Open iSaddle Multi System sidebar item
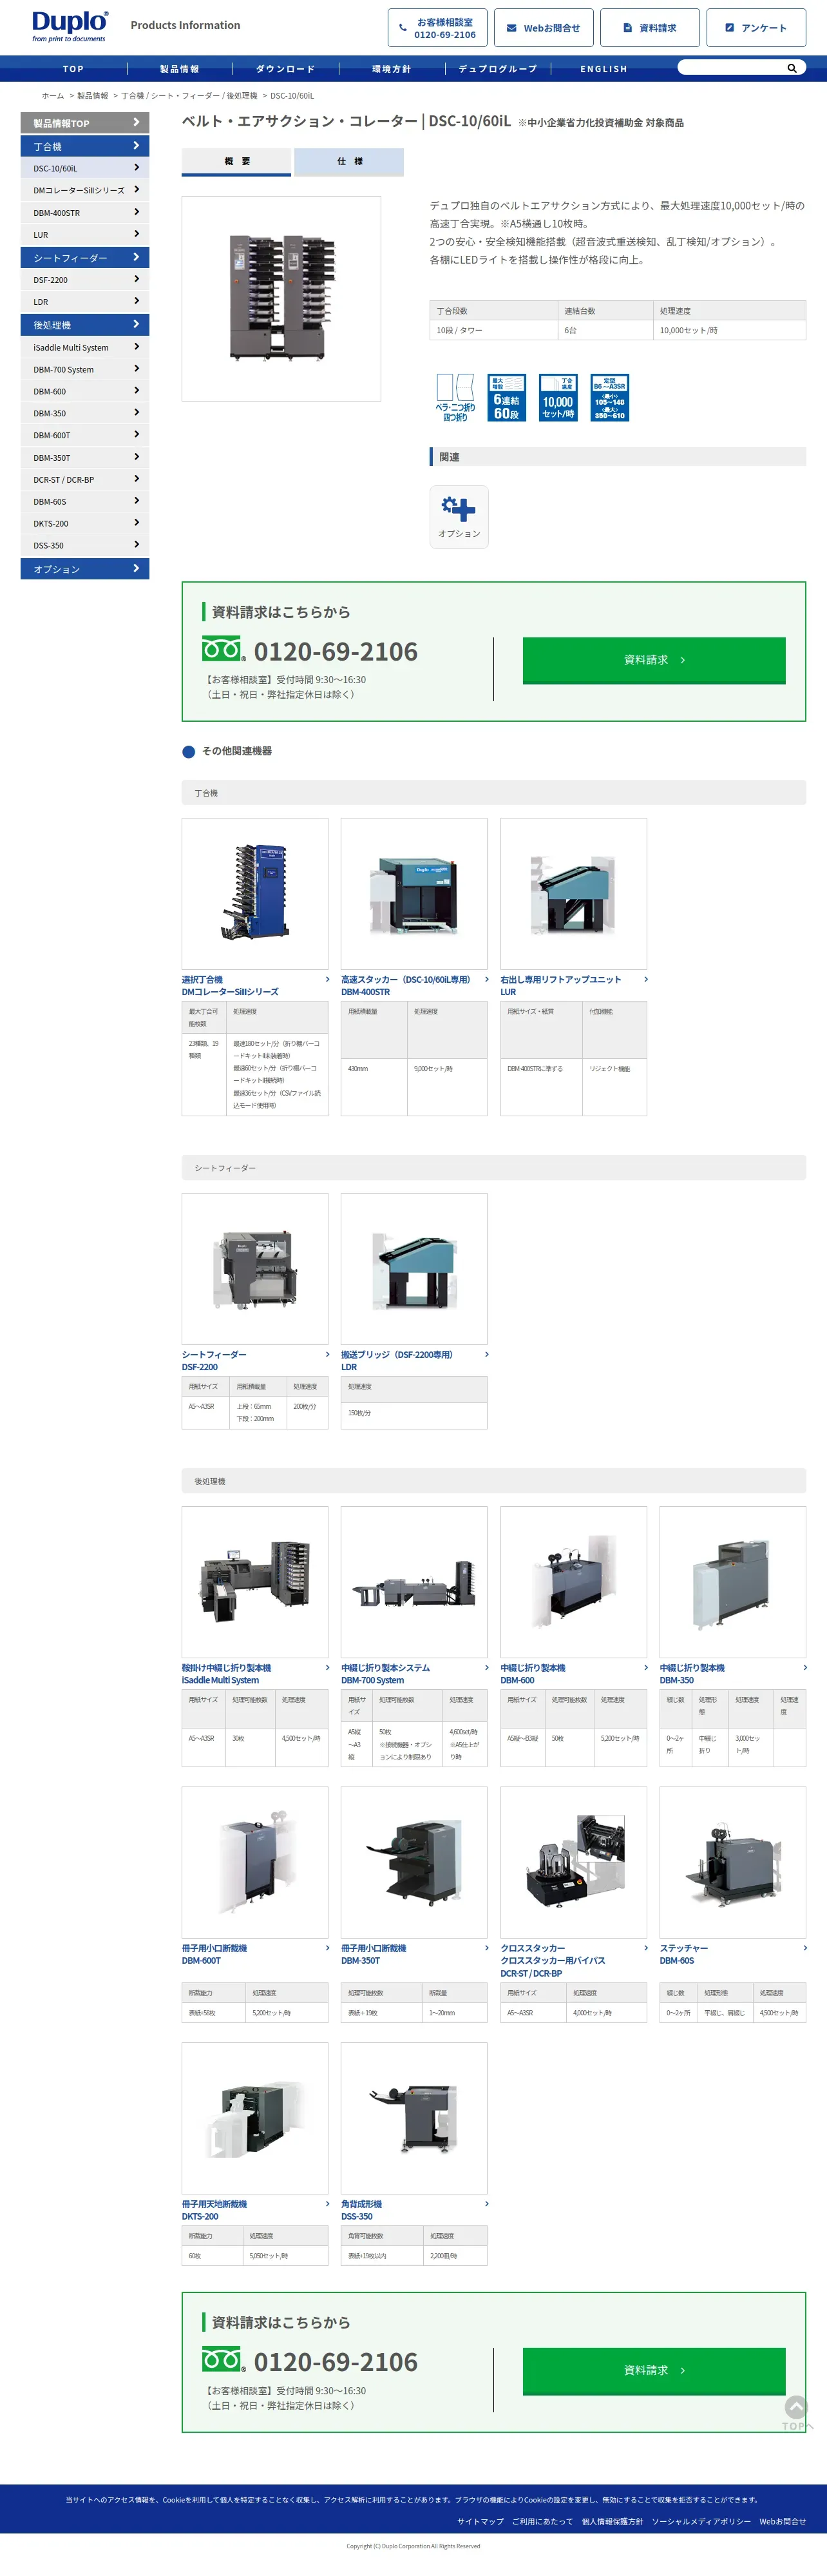The height and width of the screenshot is (2576, 827). 85,347
